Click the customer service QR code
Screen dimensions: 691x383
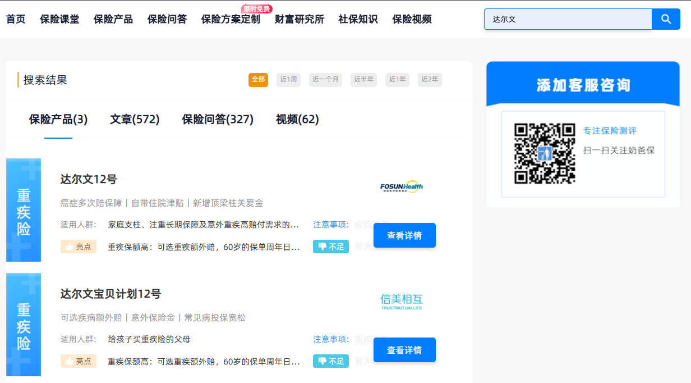click(x=545, y=153)
